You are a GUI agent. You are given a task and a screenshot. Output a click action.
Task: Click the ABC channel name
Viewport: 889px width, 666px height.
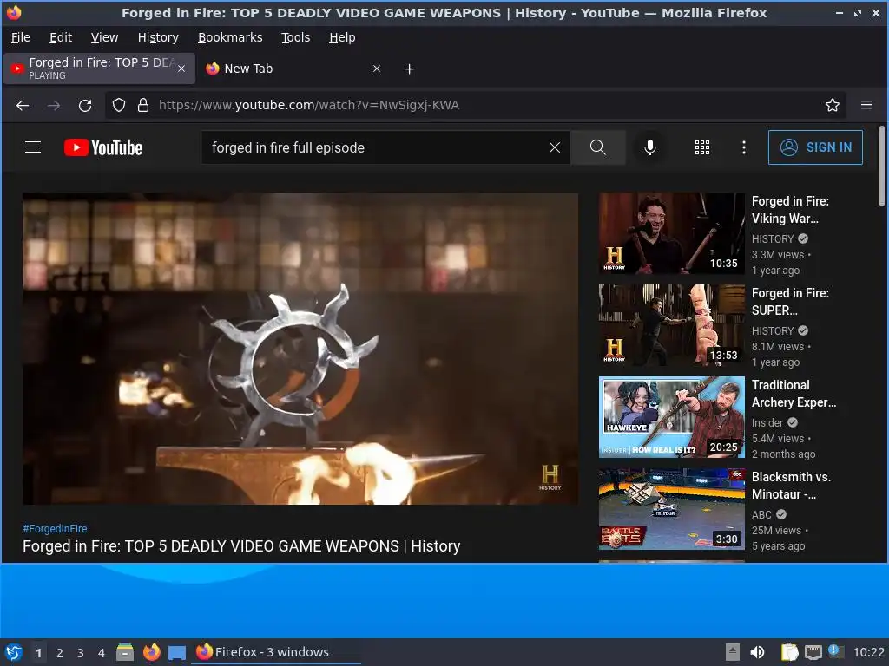761,514
